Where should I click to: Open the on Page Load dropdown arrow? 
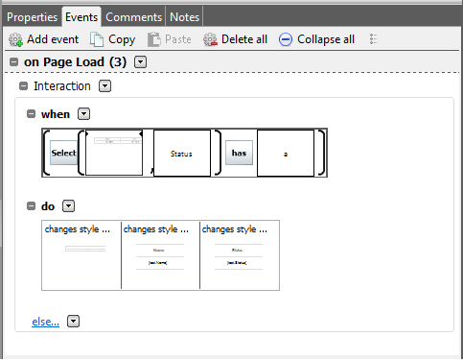tap(140, 61)
